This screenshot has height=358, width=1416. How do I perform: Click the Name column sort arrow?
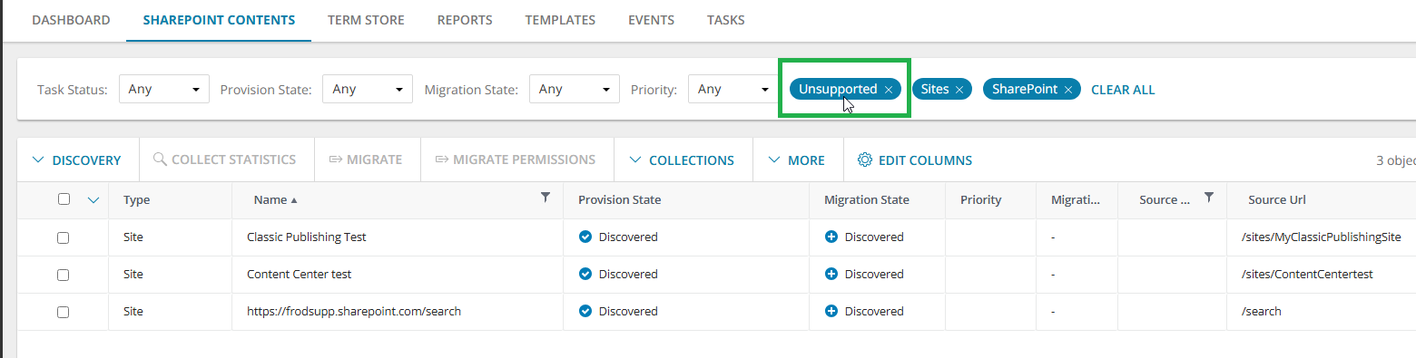coord(293,200)
